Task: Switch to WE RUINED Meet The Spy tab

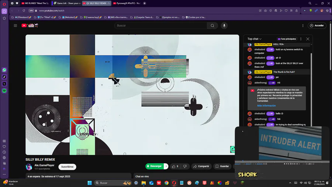Action: (x=35, y=3)
